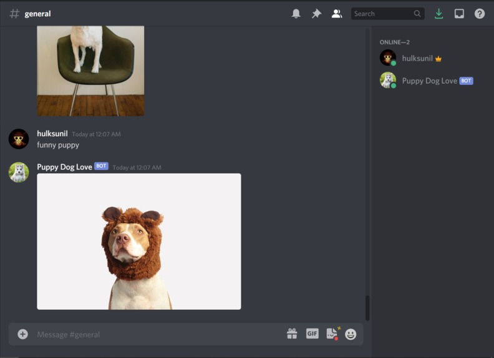Click Puppy Dog Love message timestamp

click(x=137, y=167)
